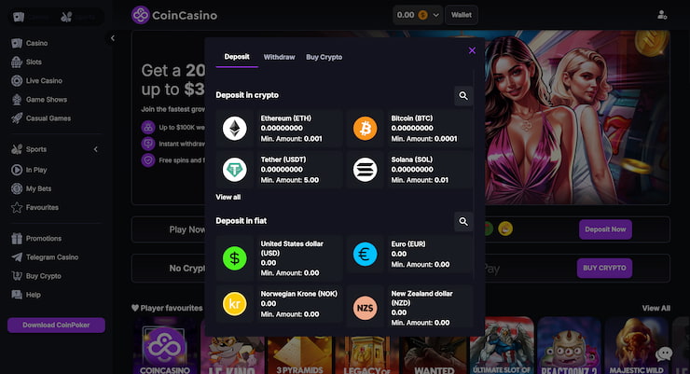Select Norwegian Krone (NOK) text

pyautogui.click(x=298, y=294)
